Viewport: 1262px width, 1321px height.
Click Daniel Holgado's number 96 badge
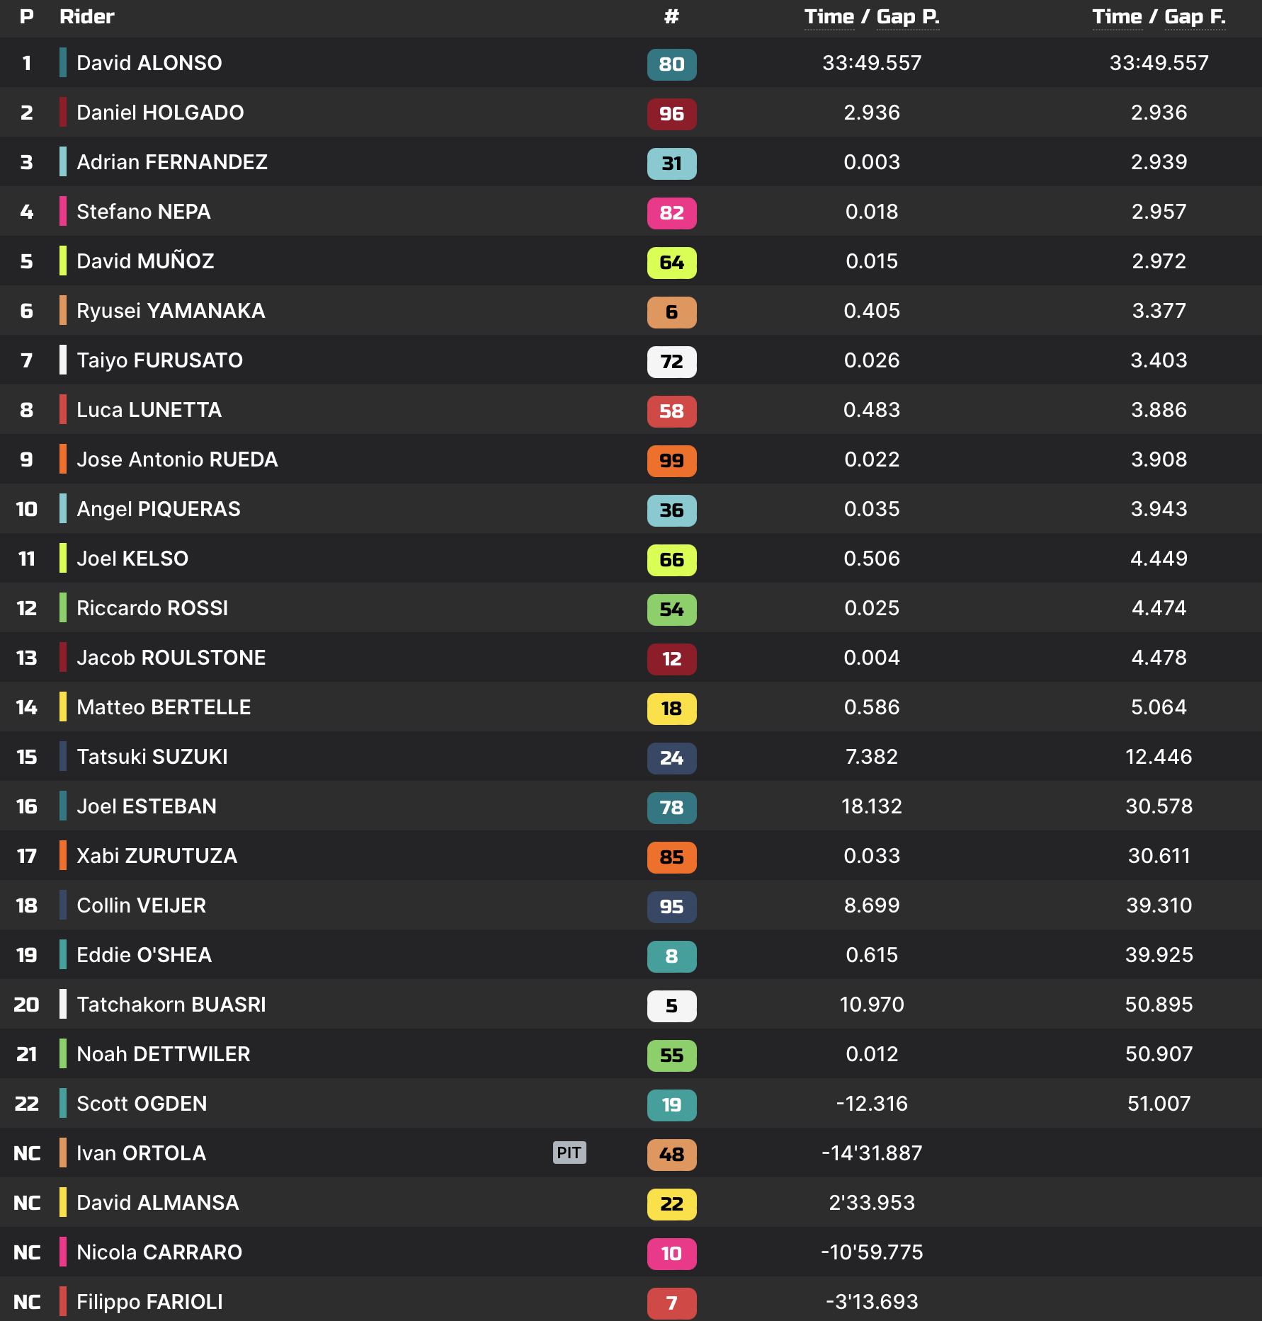coord(671,114)
